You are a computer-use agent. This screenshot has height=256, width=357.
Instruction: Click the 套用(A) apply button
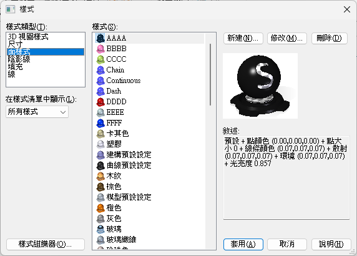pos(243,244)
